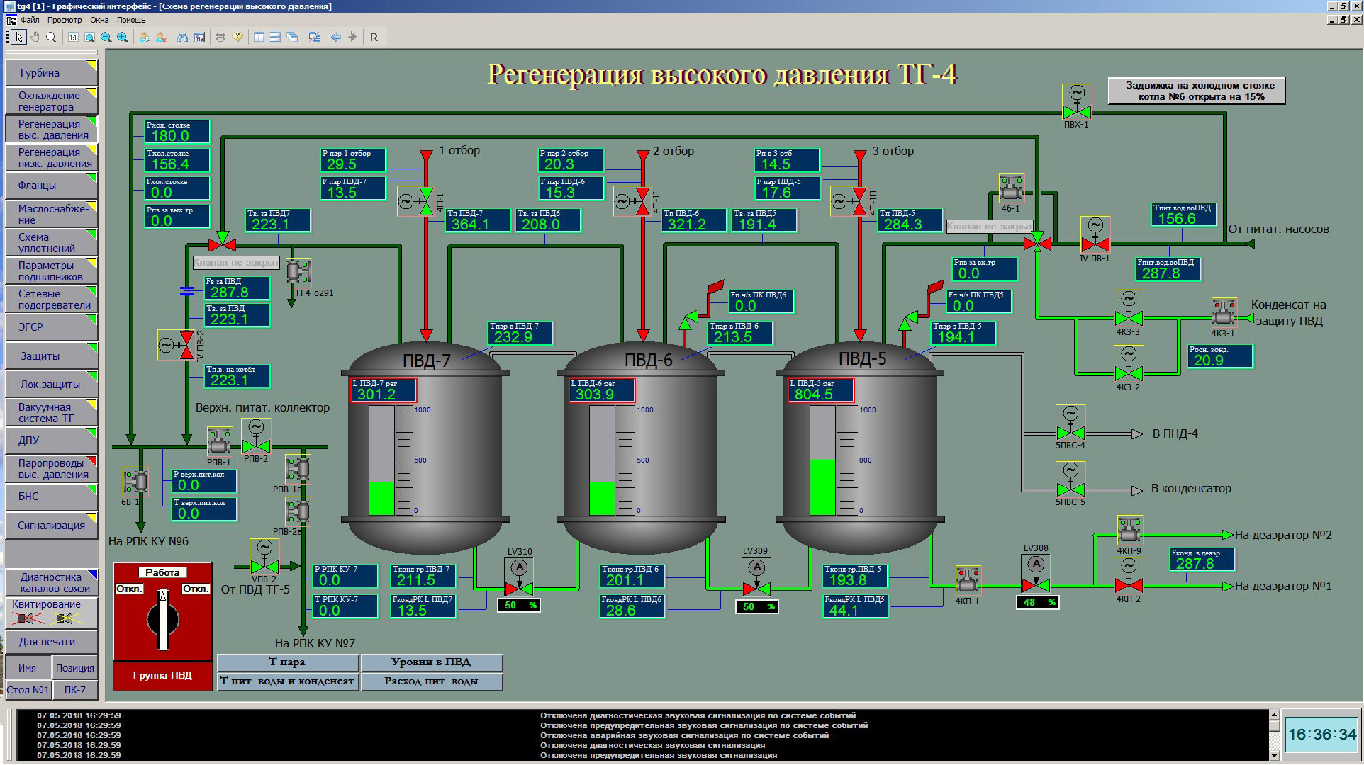Click the Расход пит. воды button

coord(431,681)
